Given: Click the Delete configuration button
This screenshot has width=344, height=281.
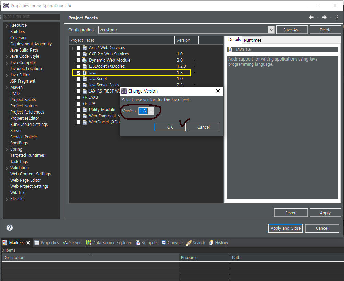Looking at the screenshot, I should click(325, 30).
